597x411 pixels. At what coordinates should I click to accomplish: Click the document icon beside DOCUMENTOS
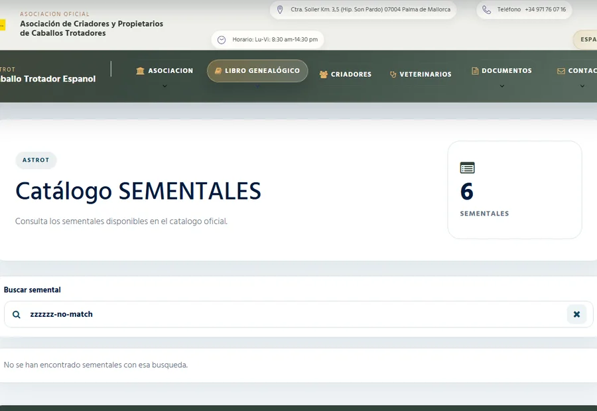tap(475, 71)
